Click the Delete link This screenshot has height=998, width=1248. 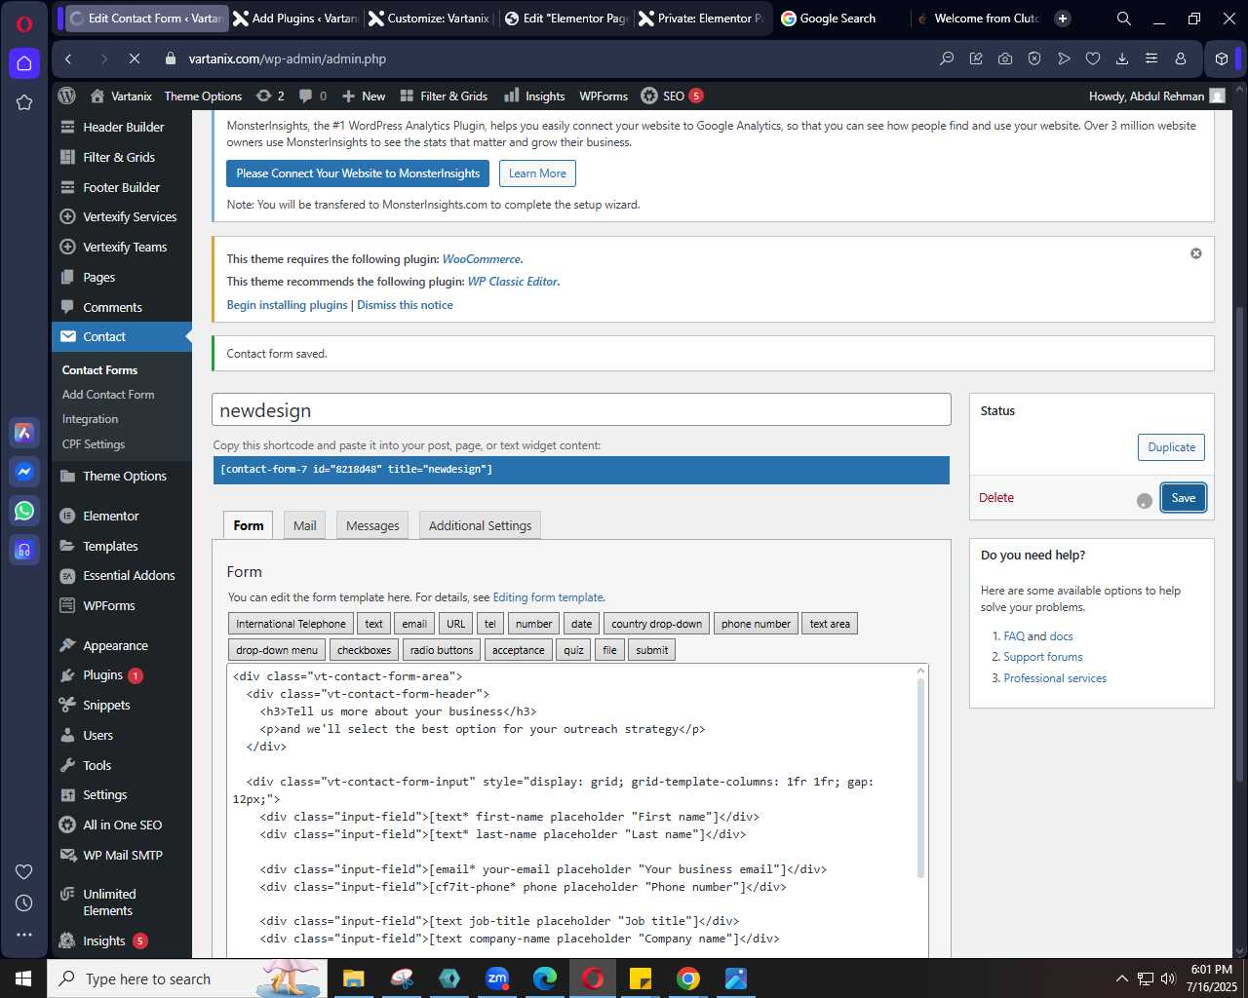click(996, 498)
